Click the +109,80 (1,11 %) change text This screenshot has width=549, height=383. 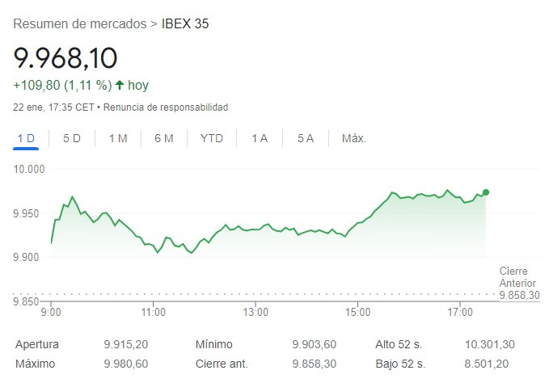[62, 85]
